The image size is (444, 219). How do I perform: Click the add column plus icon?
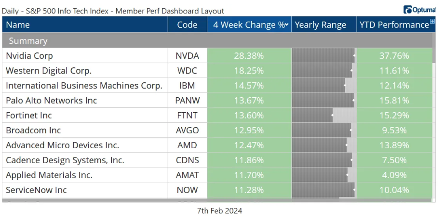coord(432,23)
